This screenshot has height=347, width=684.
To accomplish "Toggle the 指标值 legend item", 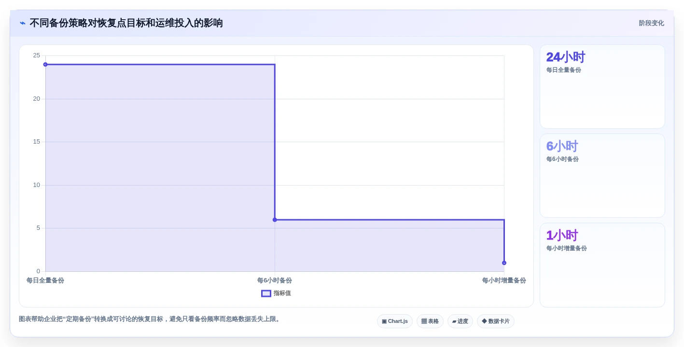I will click(276, 293).
